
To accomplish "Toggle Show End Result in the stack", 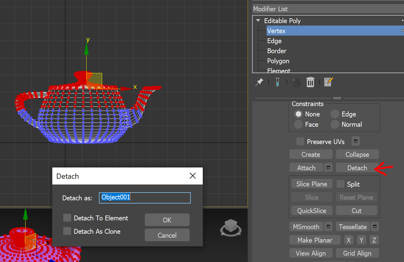I will coord(278,82).
